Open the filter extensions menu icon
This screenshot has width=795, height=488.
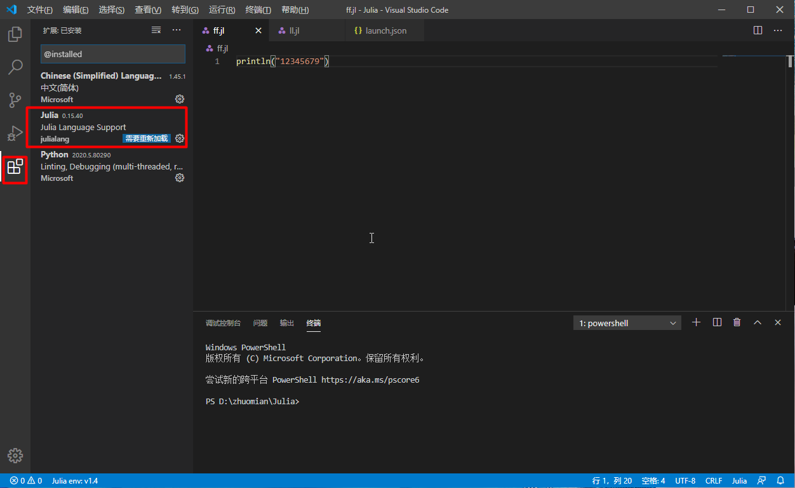click(156, 30)
